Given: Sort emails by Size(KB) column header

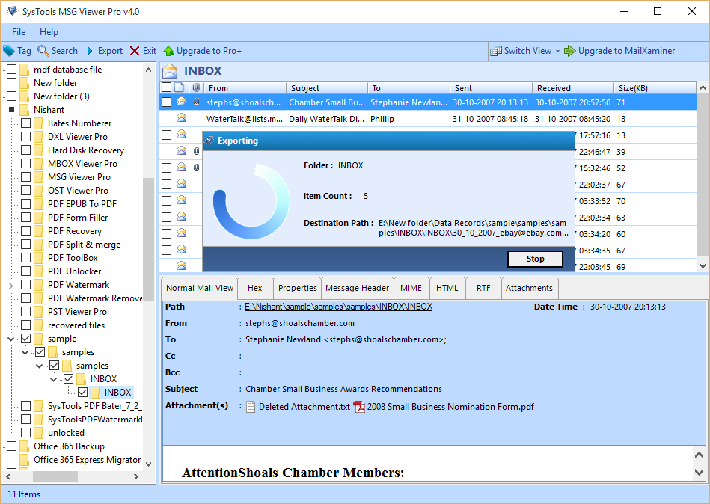Looking at the screenshot, I should (x=655, y=87).
